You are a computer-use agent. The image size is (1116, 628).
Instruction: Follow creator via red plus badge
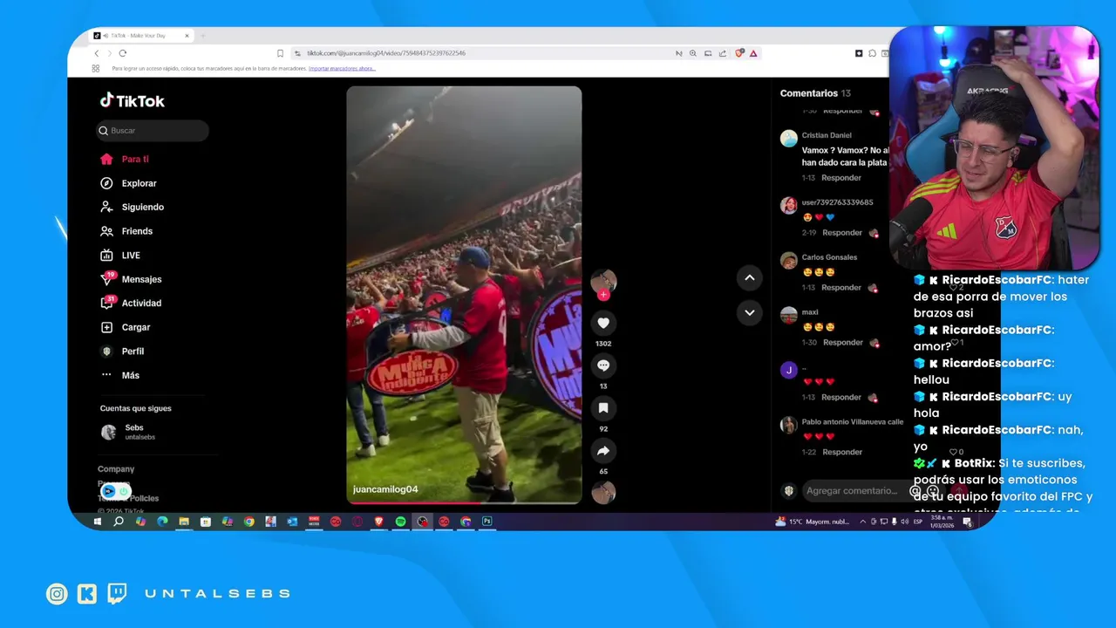click(603, 295)
